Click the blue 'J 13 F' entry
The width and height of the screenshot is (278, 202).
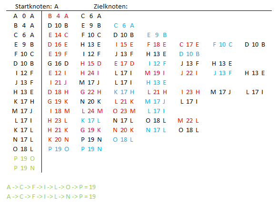pyautogui.click(x=223, y=73)
